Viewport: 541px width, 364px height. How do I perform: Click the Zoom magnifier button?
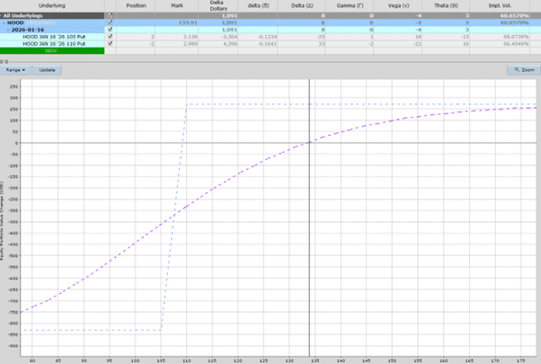click(521, 69)
